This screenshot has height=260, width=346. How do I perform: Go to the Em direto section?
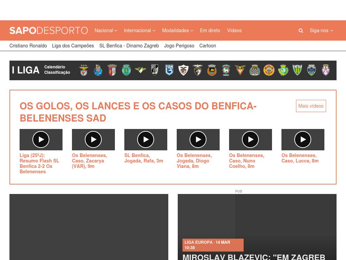pyautogui.click(x=210, y=30)
